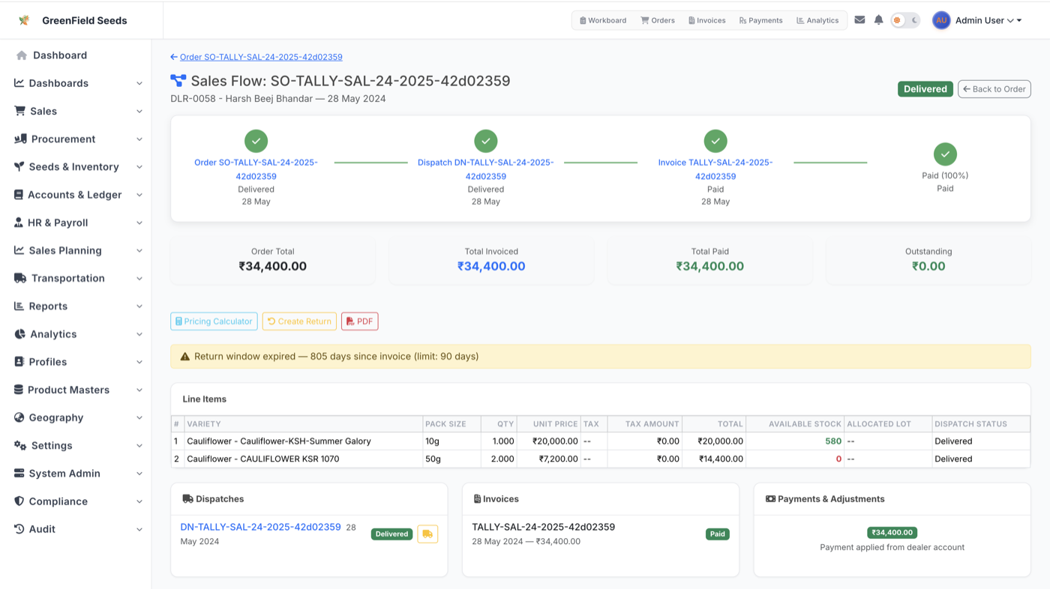The height and width of the screenshot is (589, 1050).
Task: Click the Profiles badge icon
Action: [19, 362]
